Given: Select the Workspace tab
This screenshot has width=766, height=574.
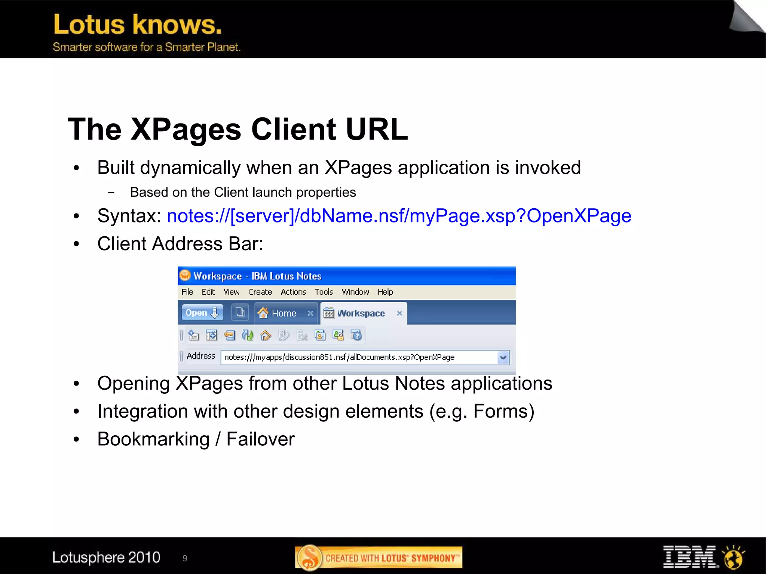Looking at the screenshot, I should tap(355, 313).
